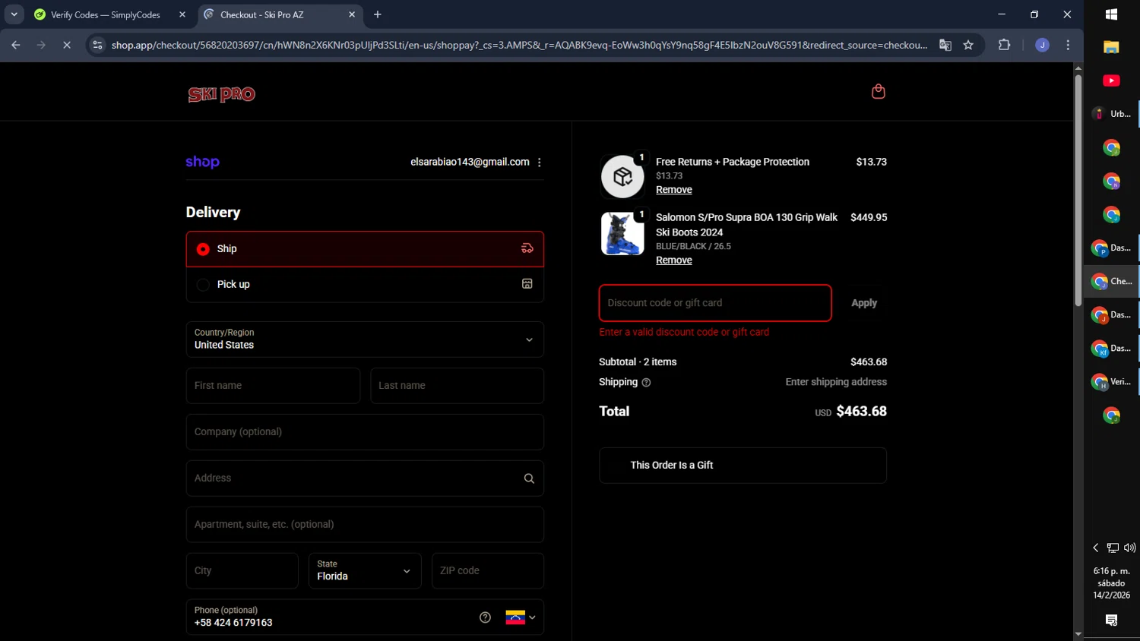This screenshot has height=641, width=1140.
Task: Show hidden tray icons arrow
Action: pyautogui.click(x=1095, y=548)
